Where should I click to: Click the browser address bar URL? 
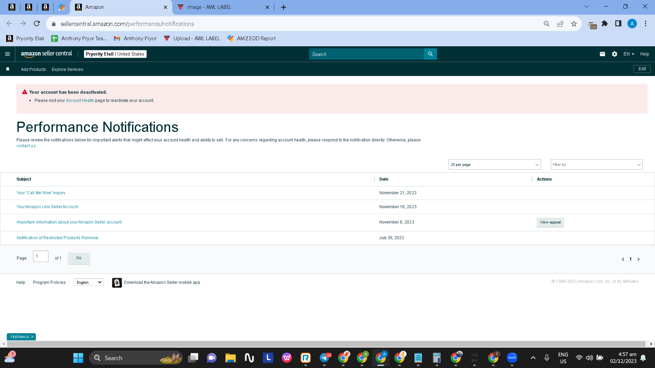tap(127, 24)
